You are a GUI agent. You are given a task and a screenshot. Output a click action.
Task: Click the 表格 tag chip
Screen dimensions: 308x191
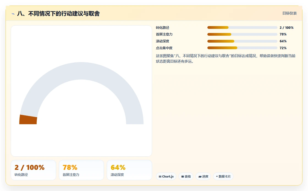[x=186, y=176]
